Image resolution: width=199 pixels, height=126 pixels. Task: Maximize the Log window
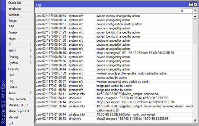click(x=191, y=5)
